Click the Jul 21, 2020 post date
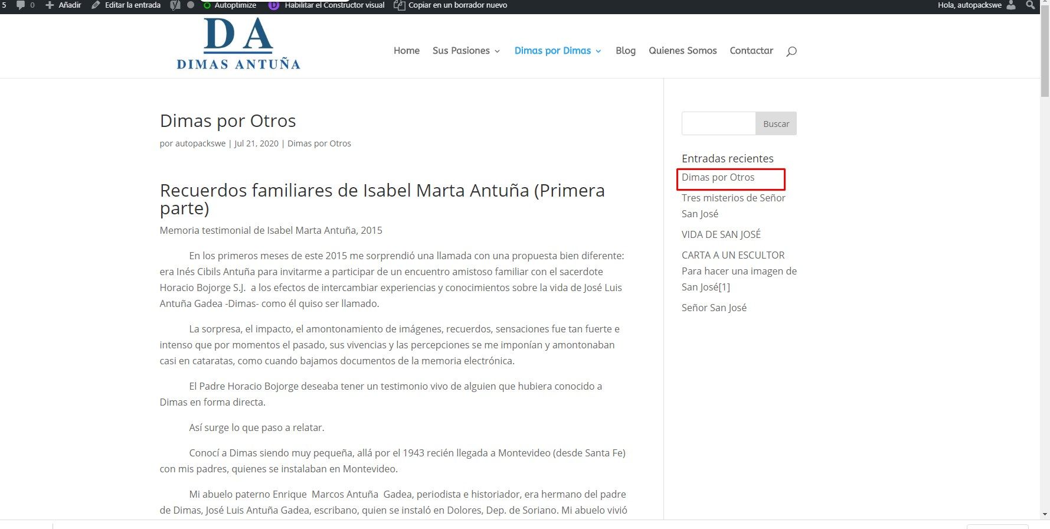The height and width of the screenshot is (529, 1050). 256,143
